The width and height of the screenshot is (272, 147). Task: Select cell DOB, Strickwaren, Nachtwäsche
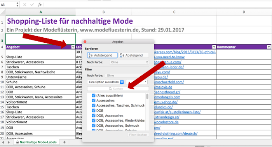[x=40, y=72]
